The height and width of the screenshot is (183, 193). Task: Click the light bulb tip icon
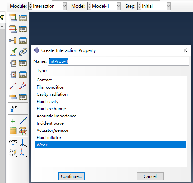coord(2,17)
